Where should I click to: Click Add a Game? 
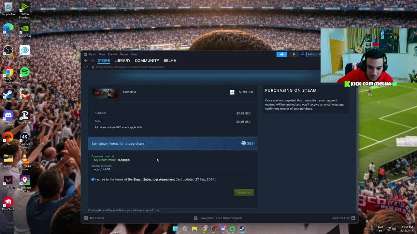(97, 218)
